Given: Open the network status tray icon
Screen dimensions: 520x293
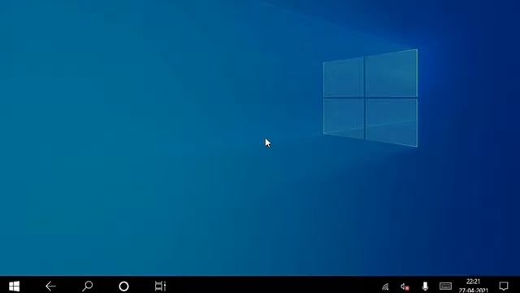Looking at the screenshot, I should click(385, 286).
